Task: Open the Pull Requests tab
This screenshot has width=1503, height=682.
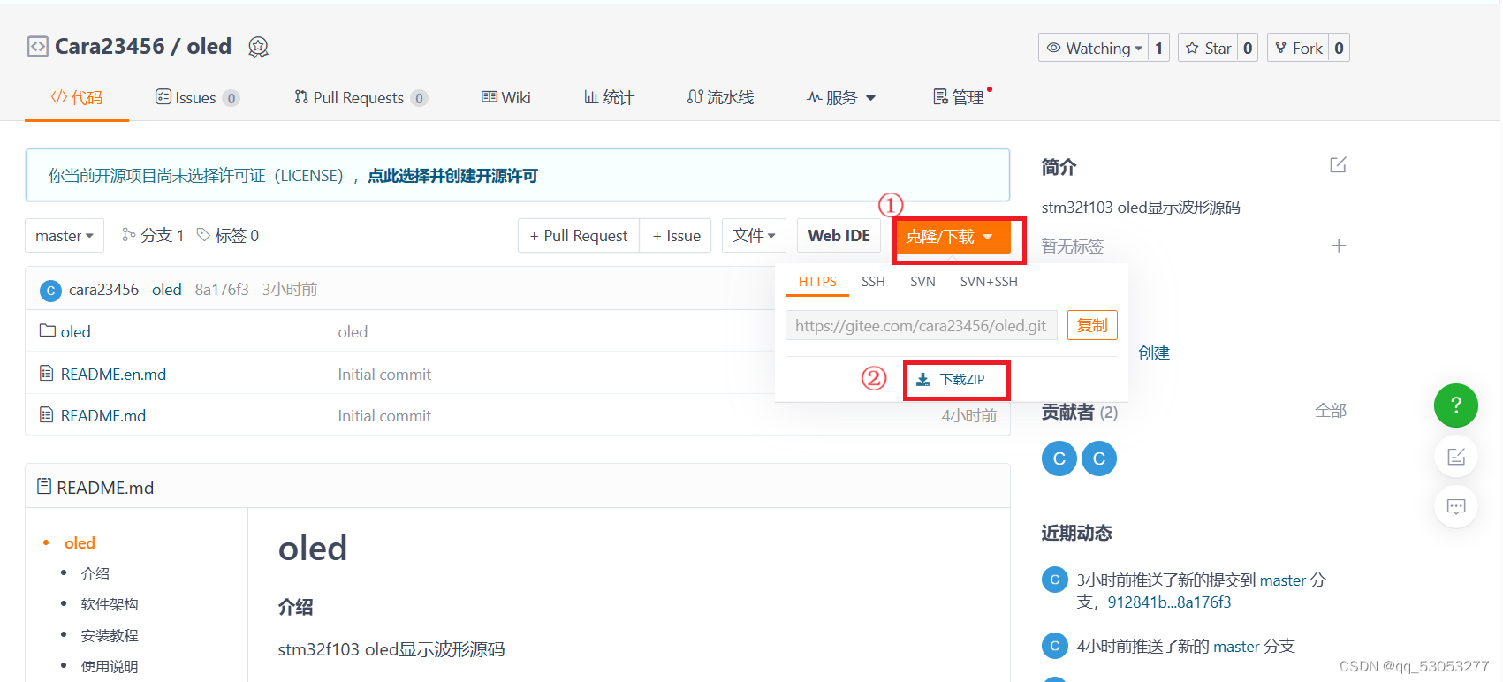Action: [361, 97]
